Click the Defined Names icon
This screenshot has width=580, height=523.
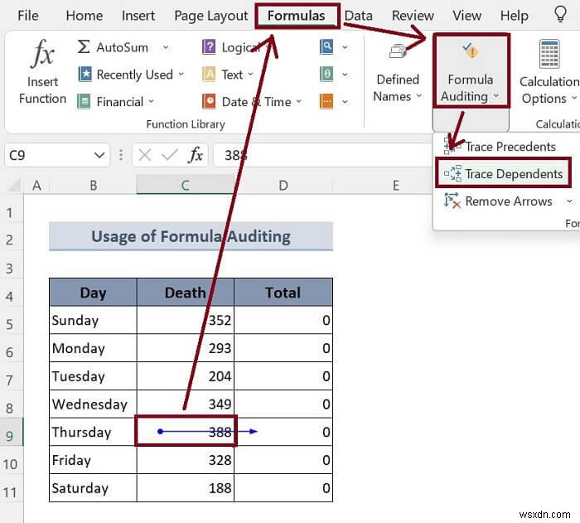click(398, 52)
